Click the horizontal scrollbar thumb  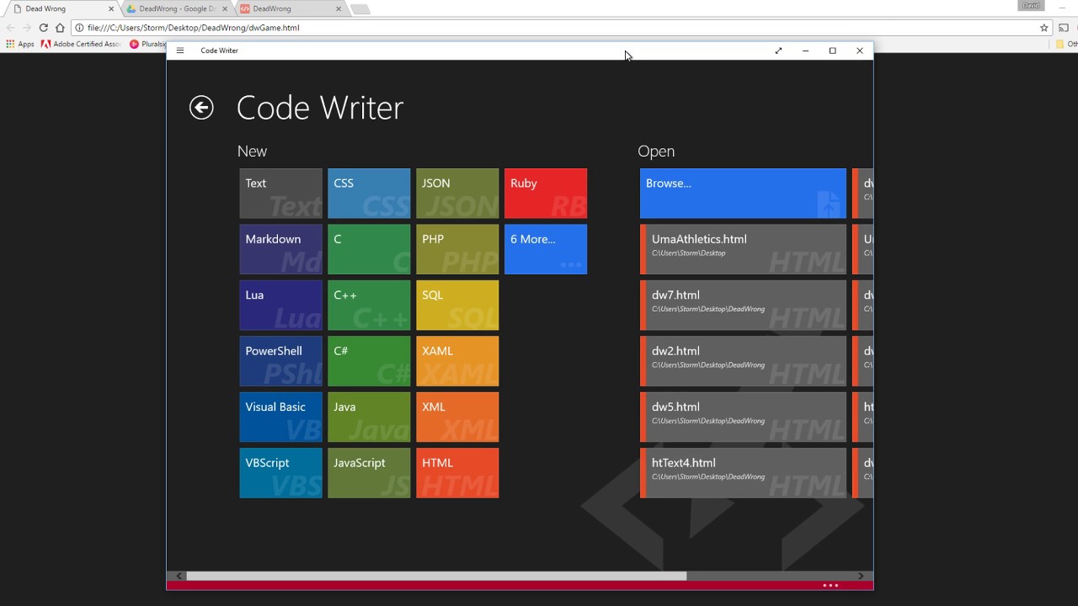(x=436, y=576)
